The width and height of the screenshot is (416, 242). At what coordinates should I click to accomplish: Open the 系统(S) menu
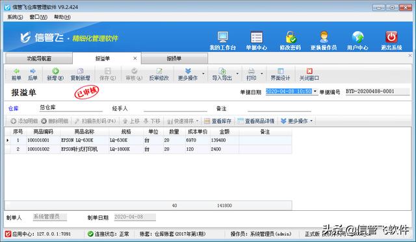point(15,17)
